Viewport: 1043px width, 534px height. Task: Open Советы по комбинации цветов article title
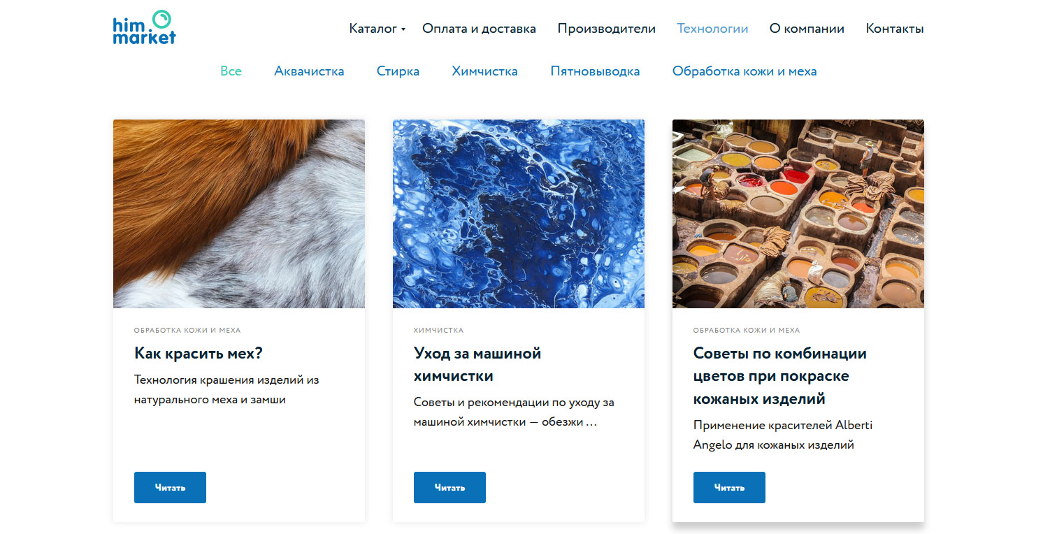point(780,376)
